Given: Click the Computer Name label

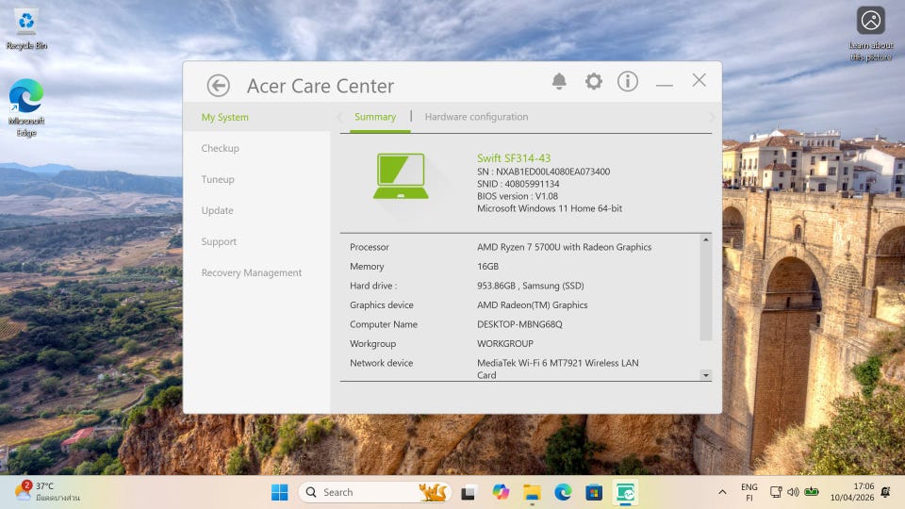Looking at the screenshot, I should pyautogui.click(x=384, y=324).
